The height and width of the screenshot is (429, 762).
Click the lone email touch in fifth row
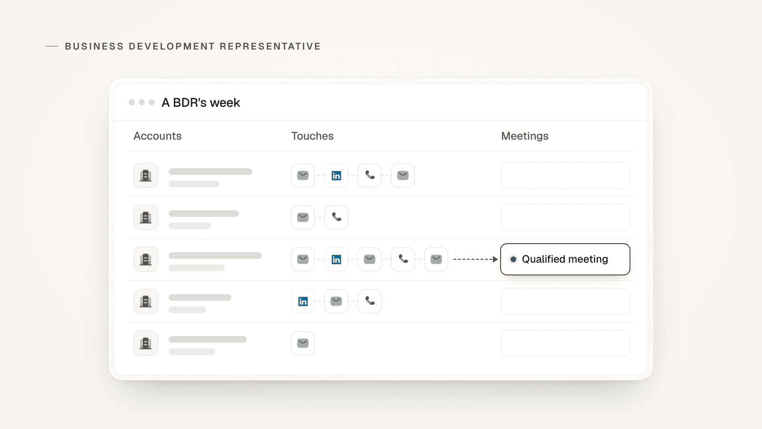point(303,343)
